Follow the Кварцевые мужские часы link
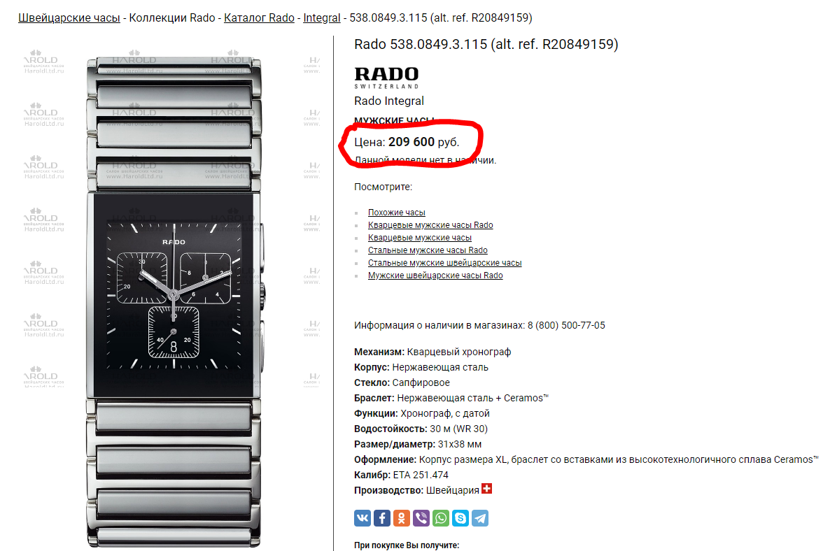Viewport: 830px width, 551px height. tap(420, 238)
